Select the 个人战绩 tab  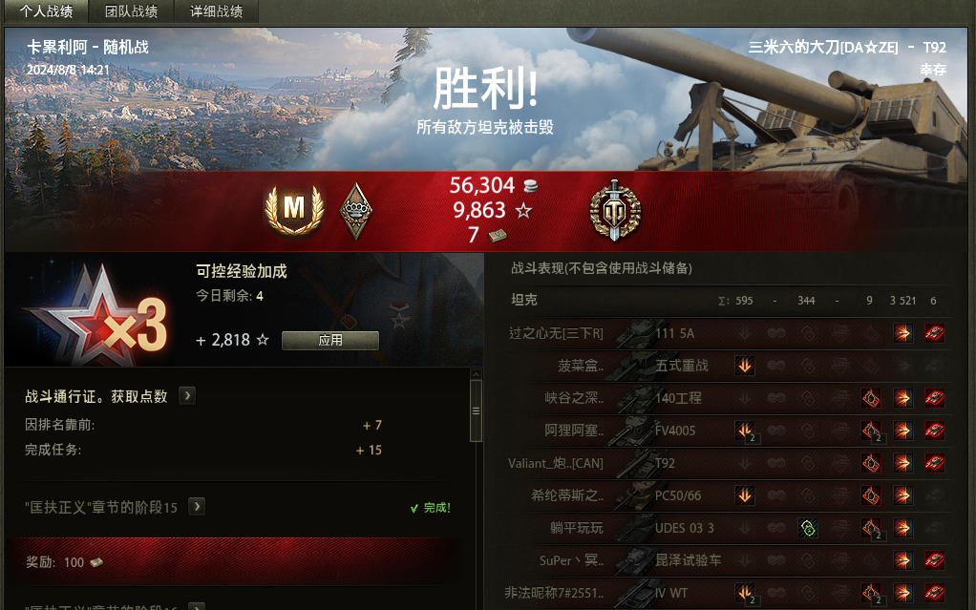click(x=46, y=11)
